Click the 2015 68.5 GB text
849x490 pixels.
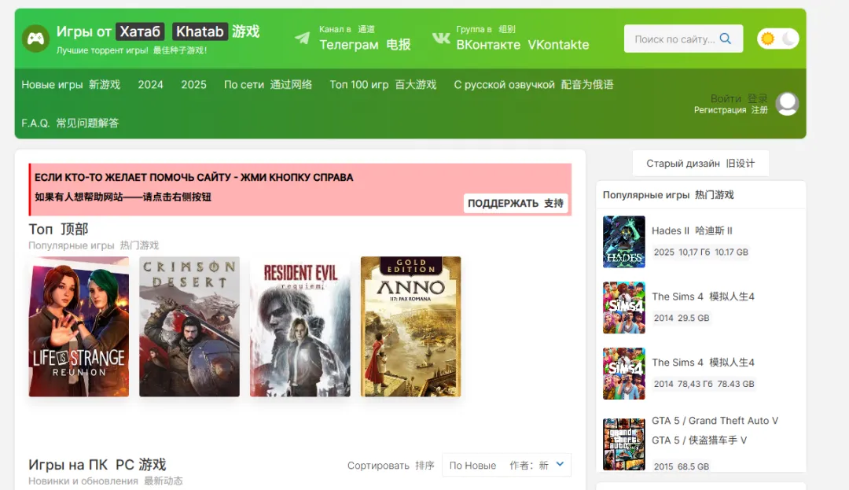[681, 466]
